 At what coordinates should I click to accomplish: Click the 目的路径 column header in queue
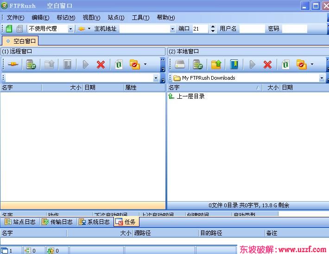click(x=232, y=233)
